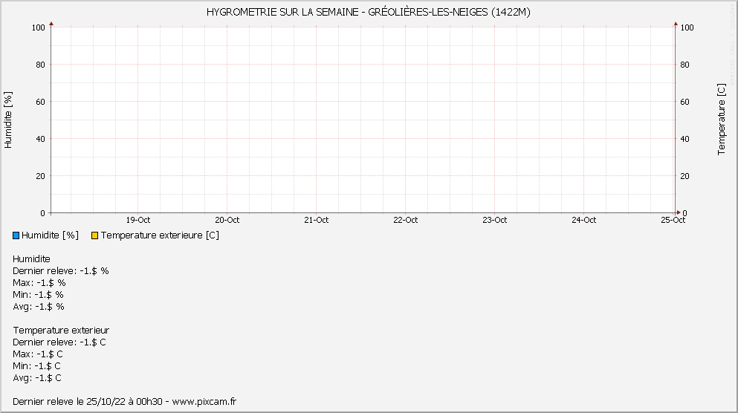Click the vertical 'Humidite [%]' left axis title
This screenshot has width=738, height=413.
(9, 120)
